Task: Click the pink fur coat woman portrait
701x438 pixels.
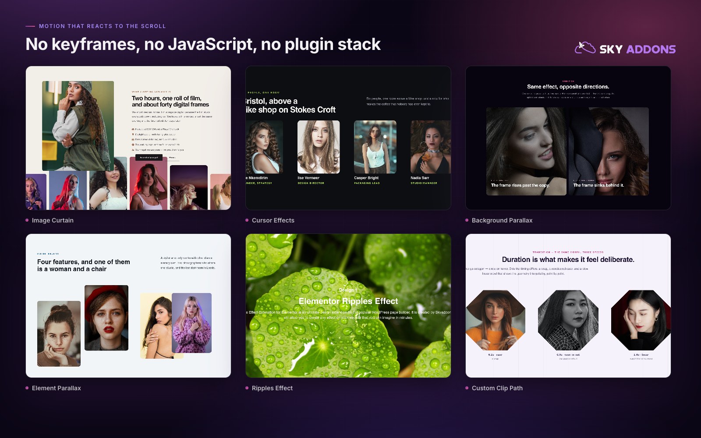Action: pyautogui.click(x=191, y=323)
